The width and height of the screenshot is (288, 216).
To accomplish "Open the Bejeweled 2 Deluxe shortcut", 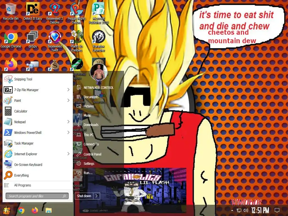I will (x=55, y=13).
